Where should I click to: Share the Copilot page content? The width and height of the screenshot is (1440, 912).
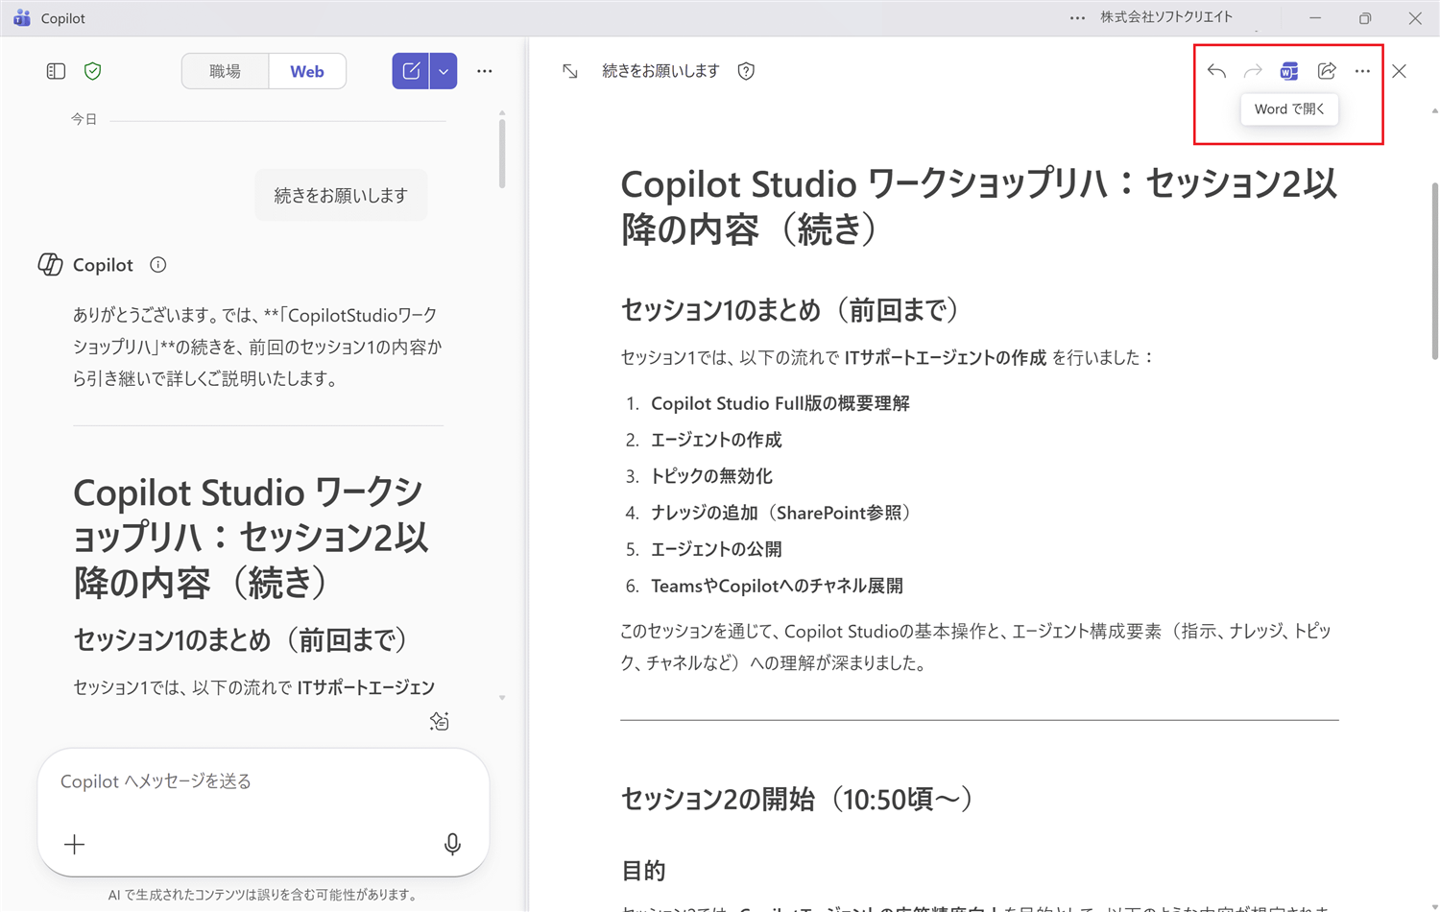coord(1327,70)
